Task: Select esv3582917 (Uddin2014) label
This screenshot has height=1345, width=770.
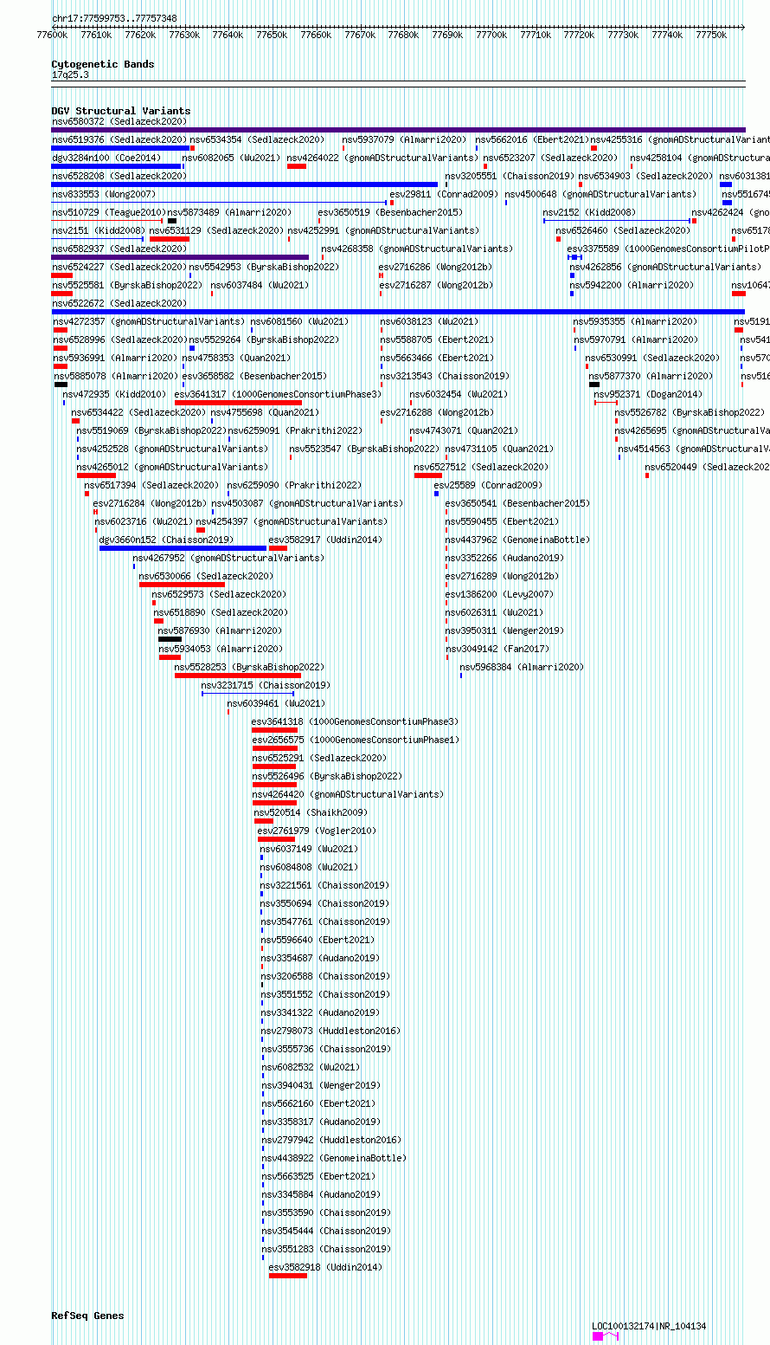Action: pyautogui.click(x=325, y=540)
